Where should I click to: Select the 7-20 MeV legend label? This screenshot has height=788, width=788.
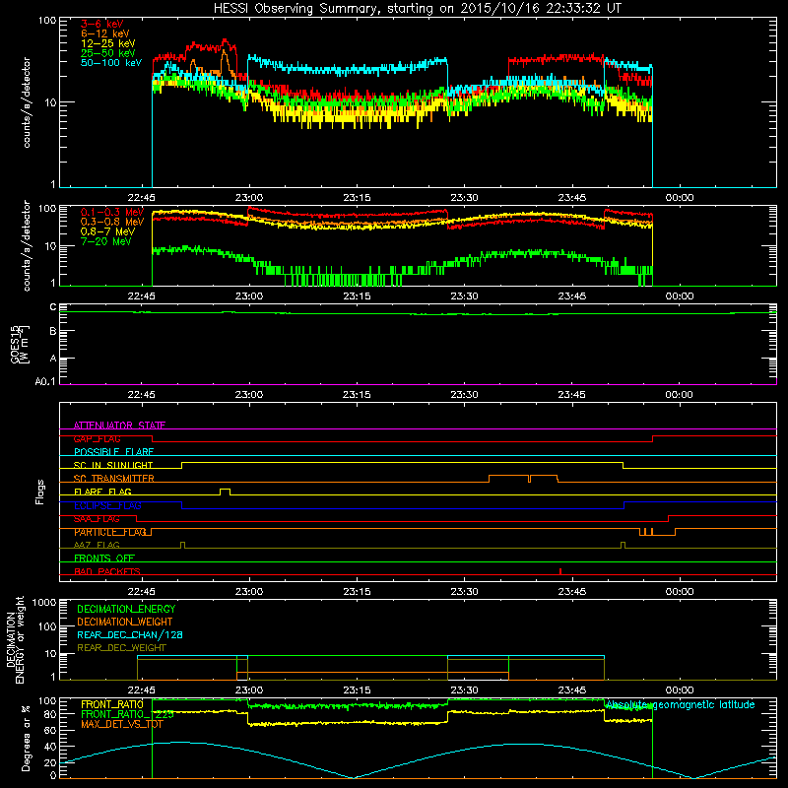click(x=105, y=241)
